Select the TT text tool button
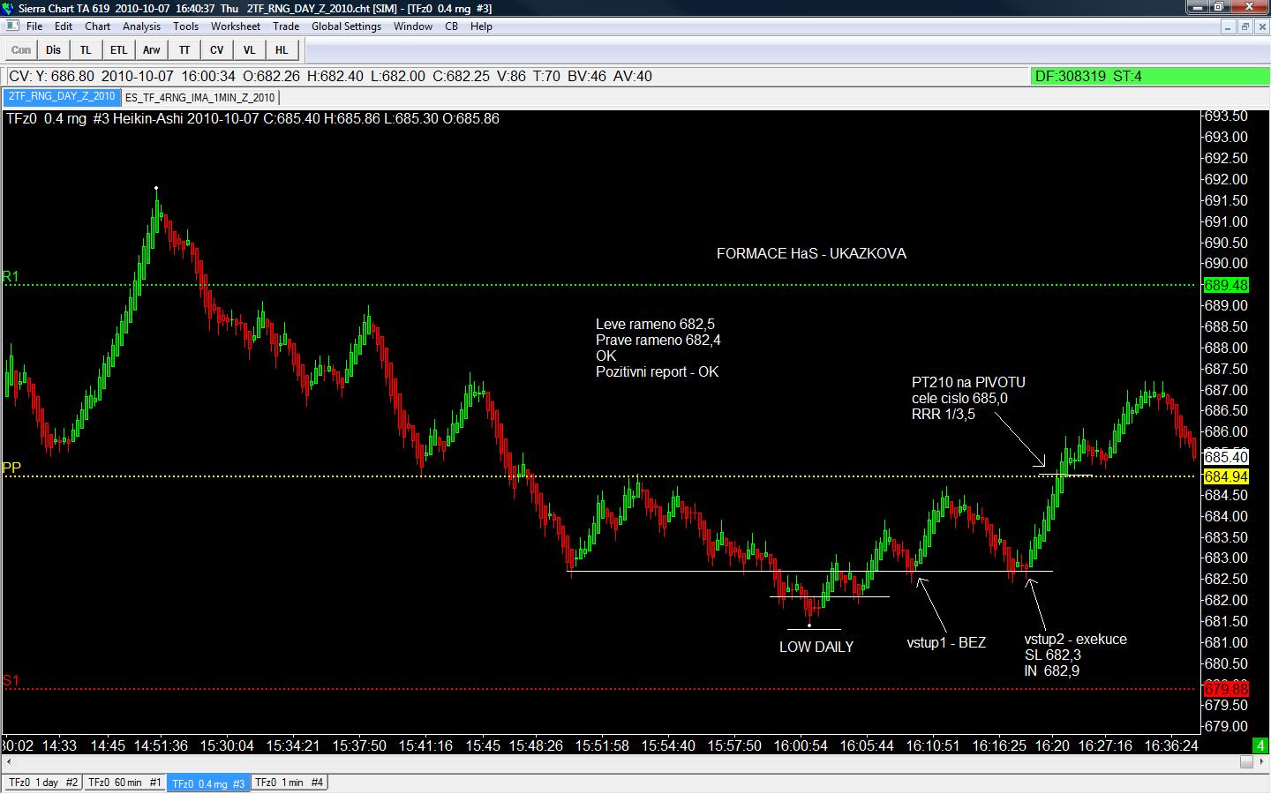The width and height of the screenshot is (1271, 794). point(184,50)
